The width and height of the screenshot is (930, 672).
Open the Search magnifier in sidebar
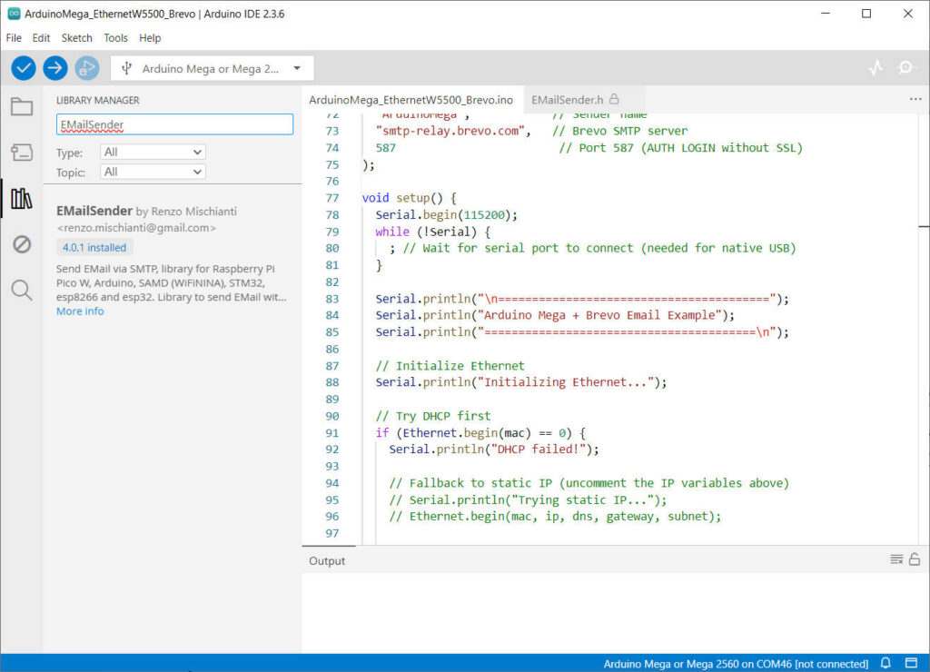click(x=22, y=290)
